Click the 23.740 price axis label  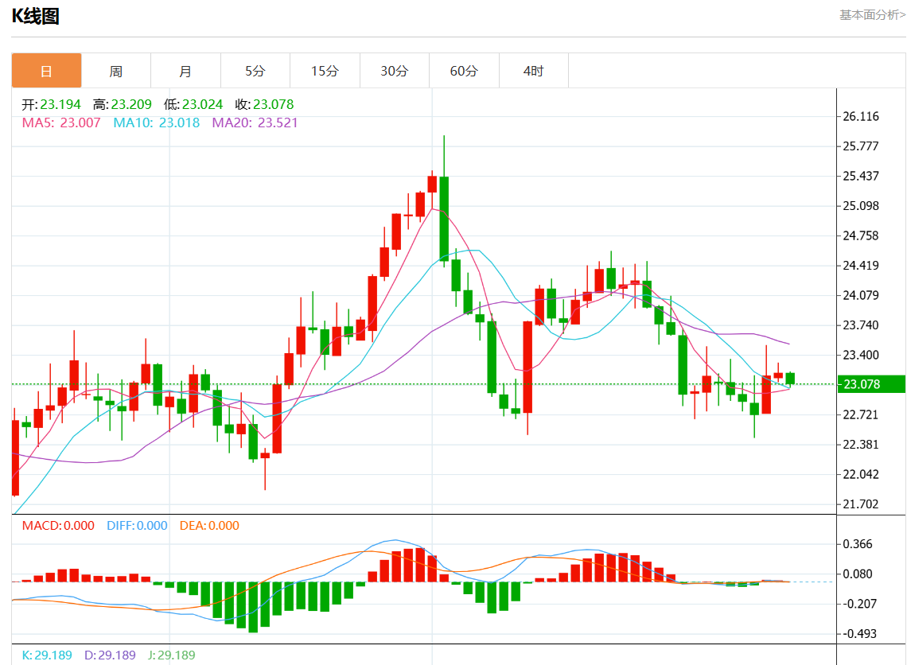coord(861,325)
